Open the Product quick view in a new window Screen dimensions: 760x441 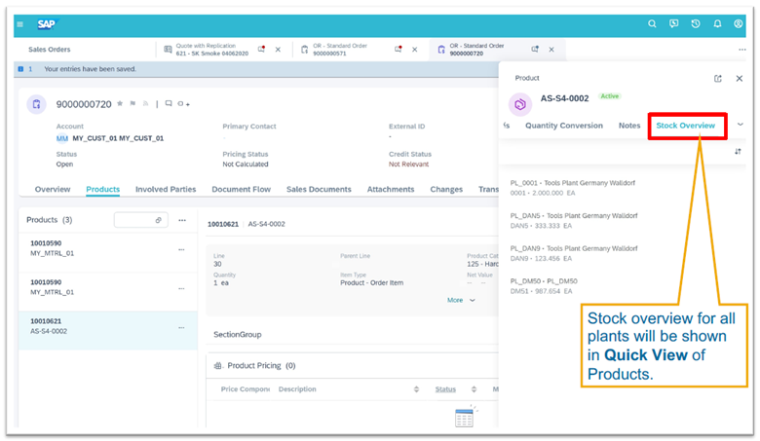coord(718,79)
